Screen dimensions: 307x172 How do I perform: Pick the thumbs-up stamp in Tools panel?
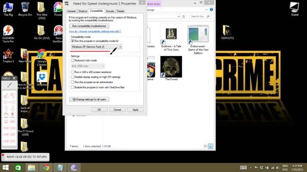click(x=6, y=96)
